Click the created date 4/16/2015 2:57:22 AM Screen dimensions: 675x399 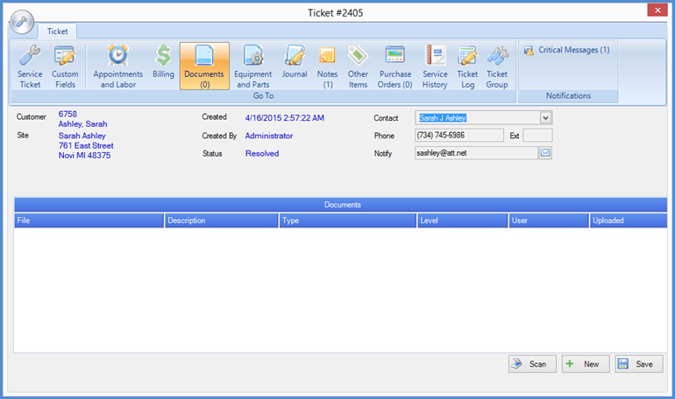point(285,118)
